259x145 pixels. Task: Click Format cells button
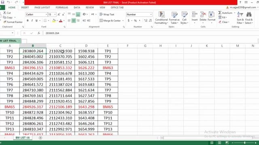[211, 17]
